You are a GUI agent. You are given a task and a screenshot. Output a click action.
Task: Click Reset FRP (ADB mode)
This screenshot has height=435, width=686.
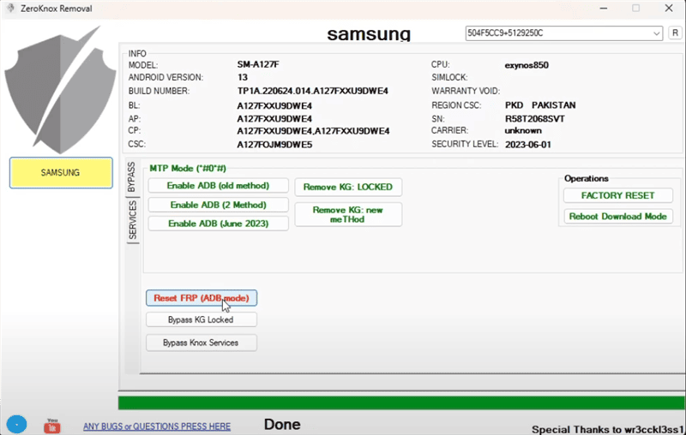201,298
